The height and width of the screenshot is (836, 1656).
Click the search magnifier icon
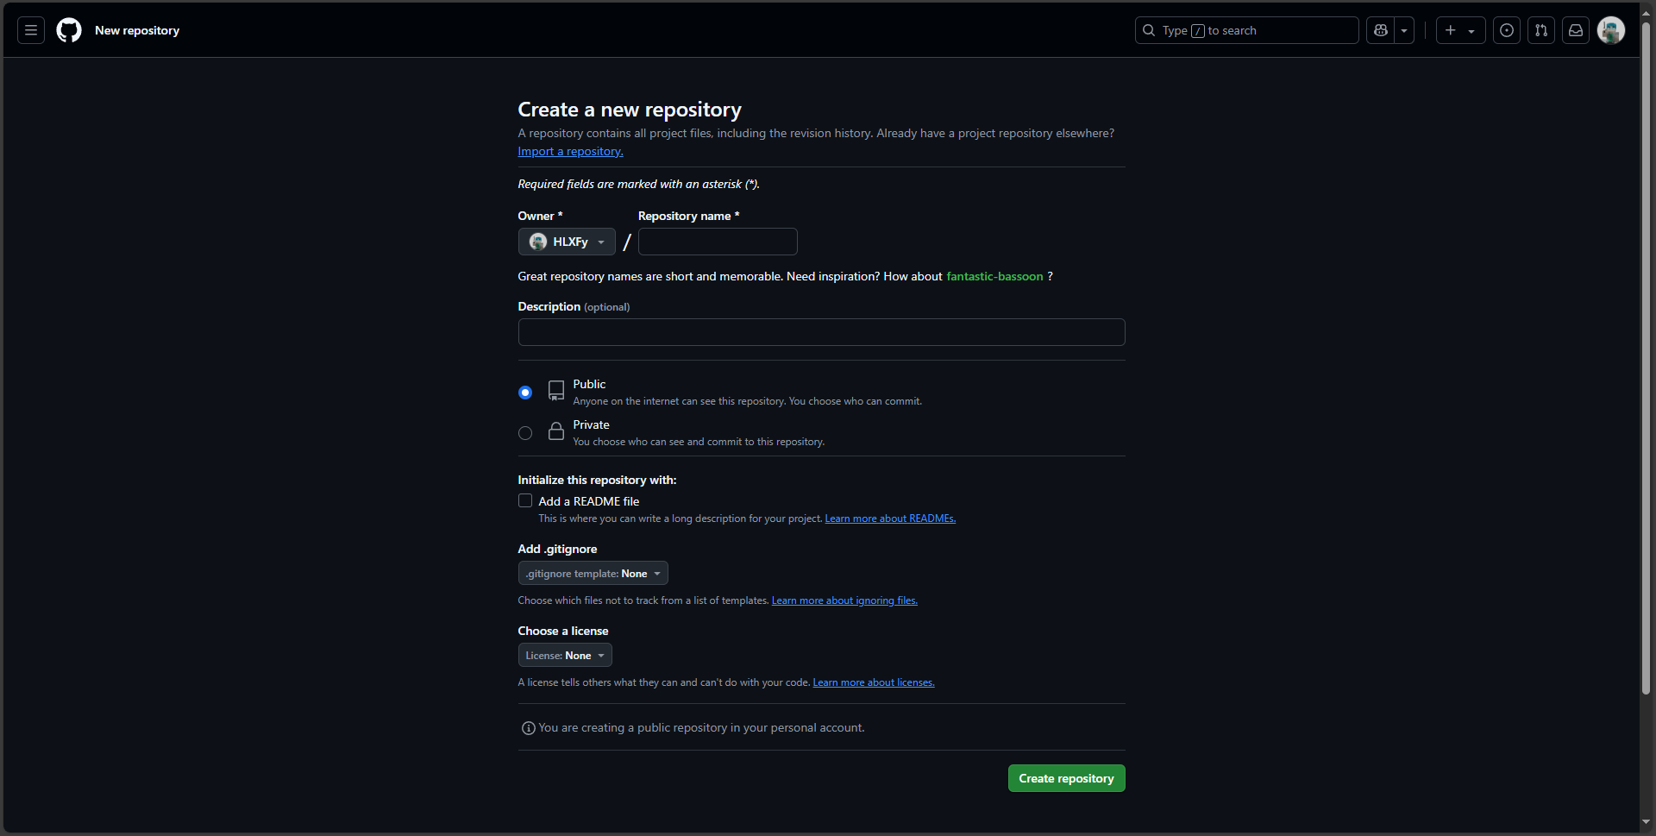click(x=1149, y=30)
